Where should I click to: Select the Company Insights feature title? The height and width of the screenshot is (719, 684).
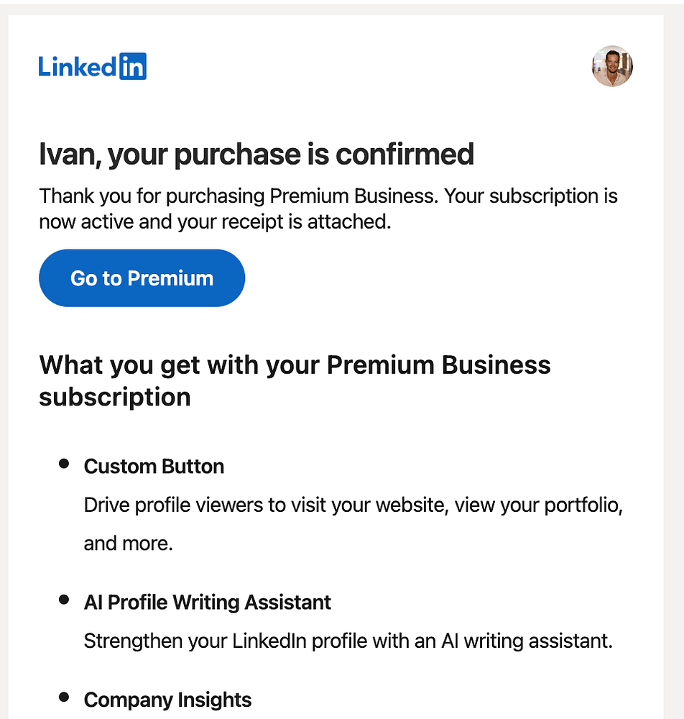click(167, 700)
